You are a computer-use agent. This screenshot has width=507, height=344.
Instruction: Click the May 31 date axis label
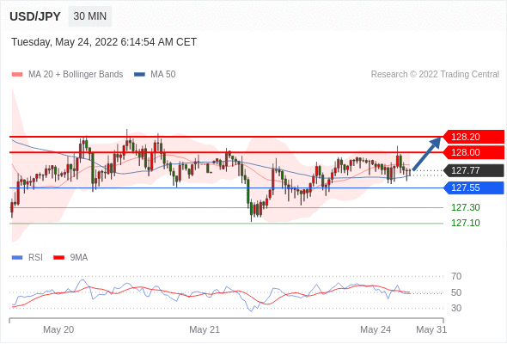431,329
